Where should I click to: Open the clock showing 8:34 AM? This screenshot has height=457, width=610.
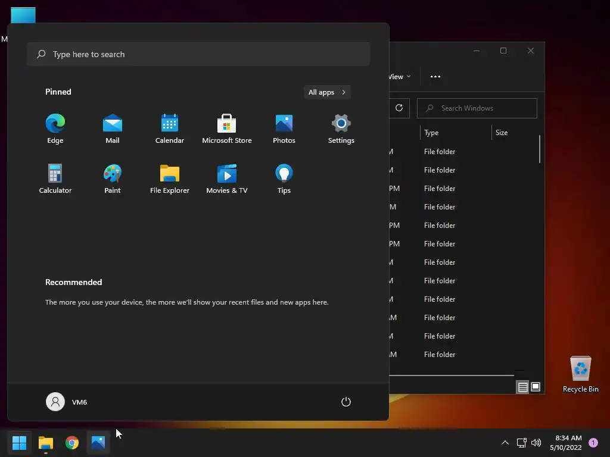(566, 443)
